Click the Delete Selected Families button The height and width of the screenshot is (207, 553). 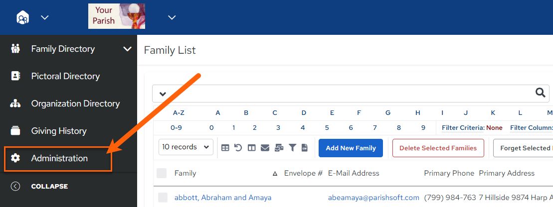click(x=438, y=148)
